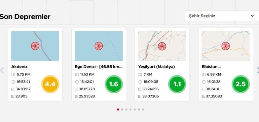Open the Ege Denizi earthquake map thumbnail
This screenshot has height=122, width=259.
[99, 46]
